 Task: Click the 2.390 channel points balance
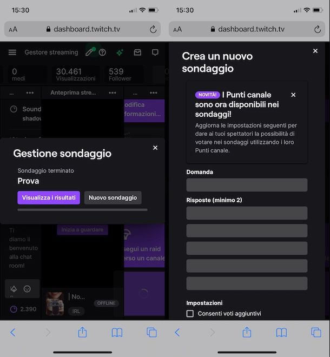click(23, 309)
